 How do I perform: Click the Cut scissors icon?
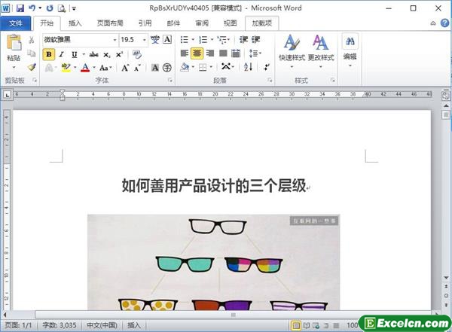[x=32, y=40]
